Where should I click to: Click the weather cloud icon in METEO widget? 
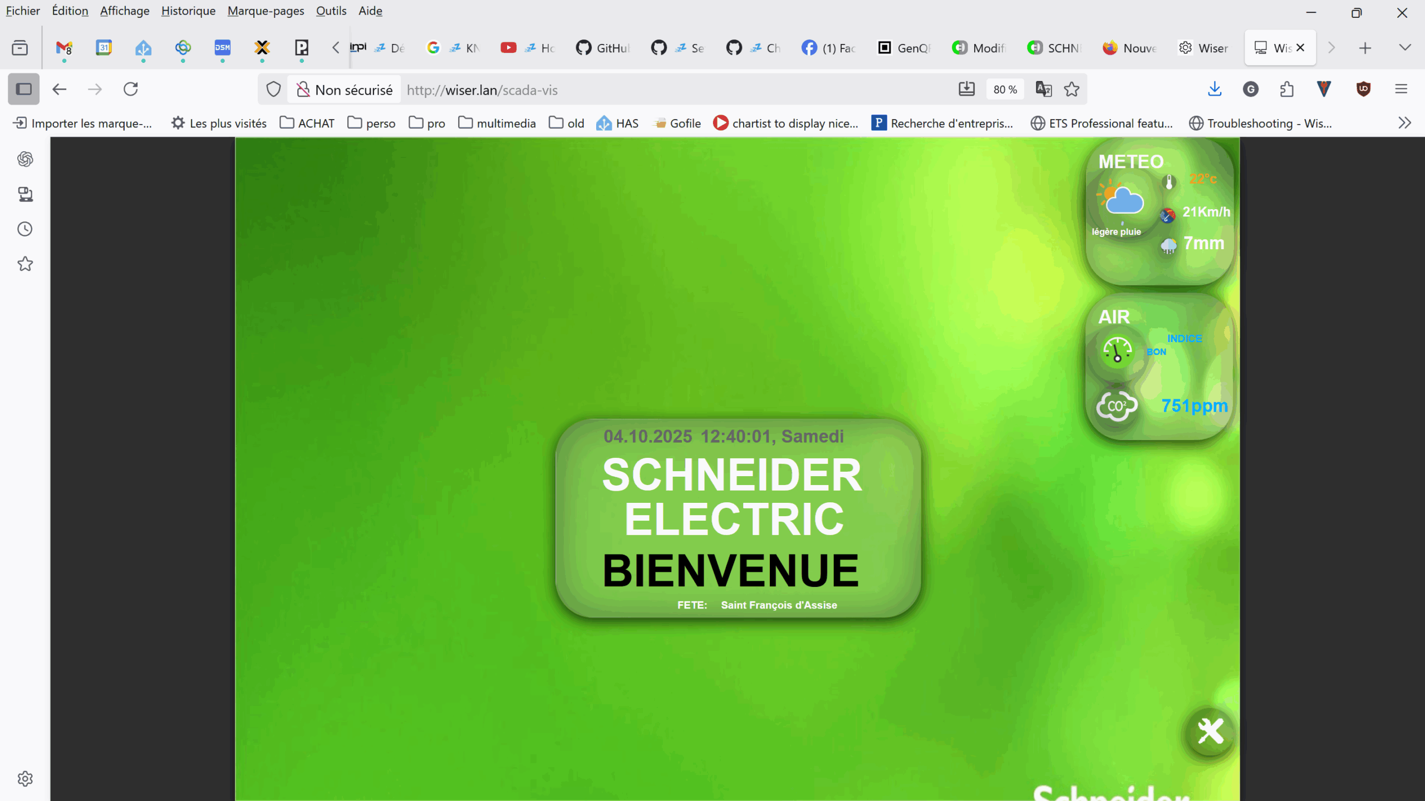1121,200
